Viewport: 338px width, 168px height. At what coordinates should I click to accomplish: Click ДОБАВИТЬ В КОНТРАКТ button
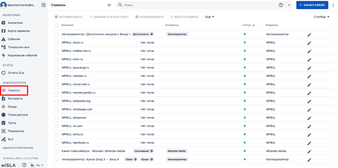tap(109, 17)
